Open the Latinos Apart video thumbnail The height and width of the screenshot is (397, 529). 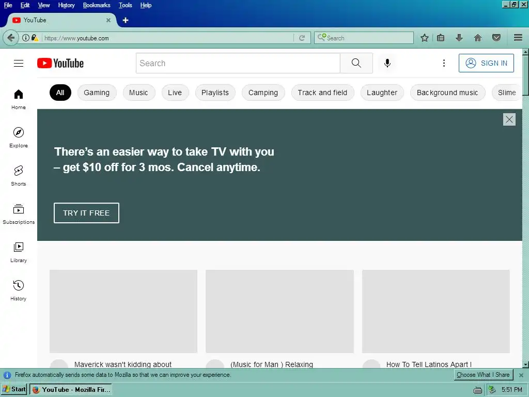coord(436,311)
